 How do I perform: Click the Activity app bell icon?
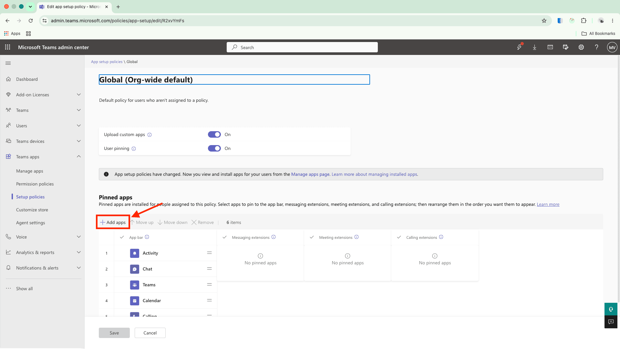(135, 253)
